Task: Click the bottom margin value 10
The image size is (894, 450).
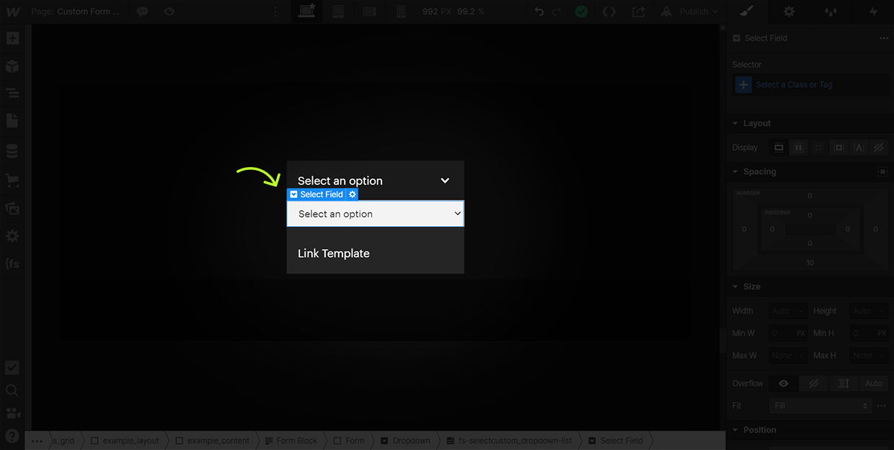Action: tap(810, 263)
